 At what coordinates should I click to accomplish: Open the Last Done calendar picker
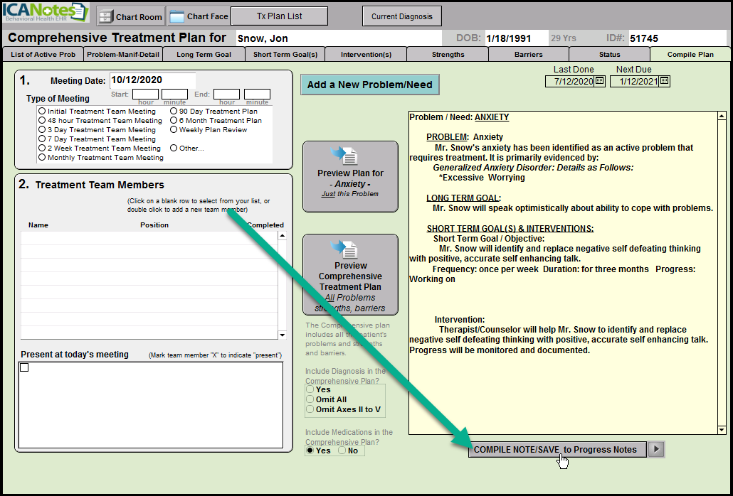(x=599, y=81)
